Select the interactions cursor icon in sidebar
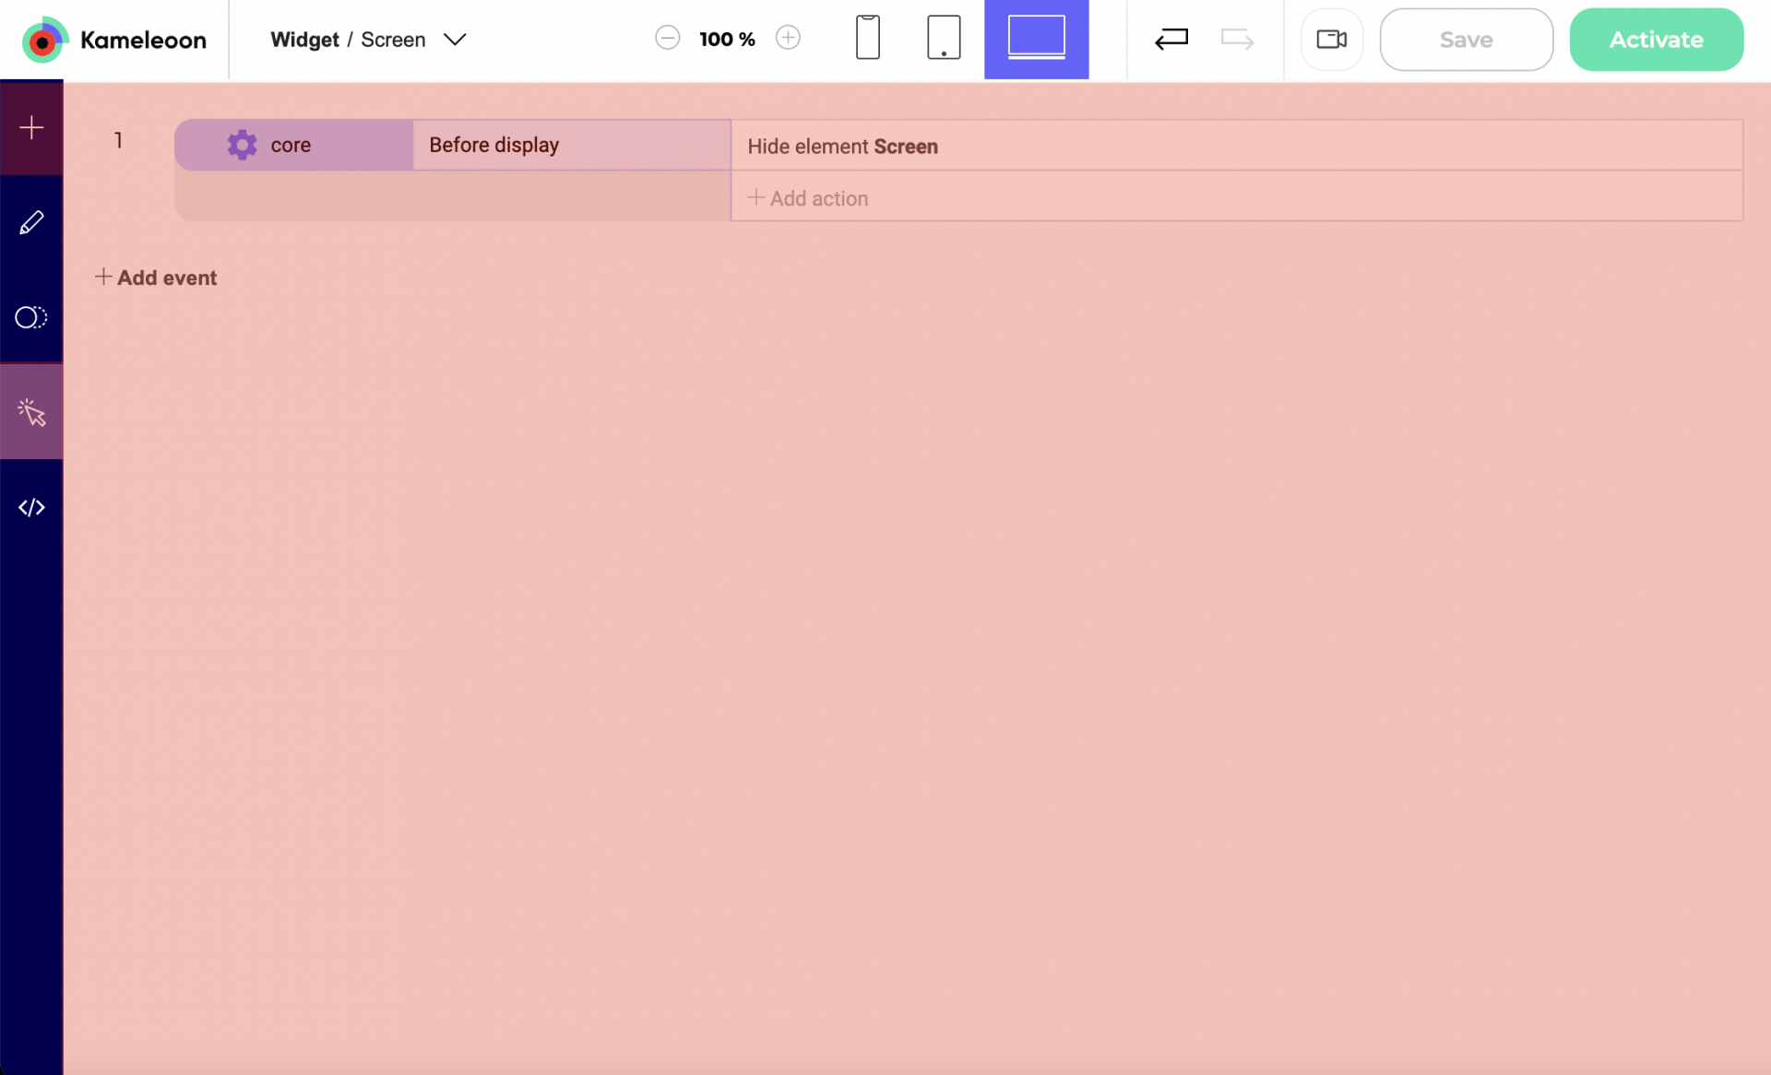Image resolution: width=1771 pixels, height=1075 pixels. pos(31,412)
